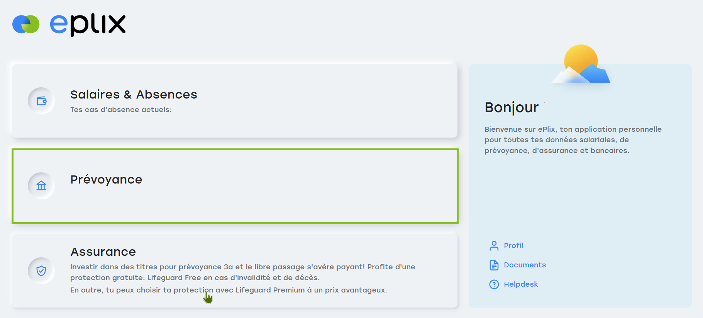703x318 pixels.
Task: Select the Assurance heading
Action: 103,252
